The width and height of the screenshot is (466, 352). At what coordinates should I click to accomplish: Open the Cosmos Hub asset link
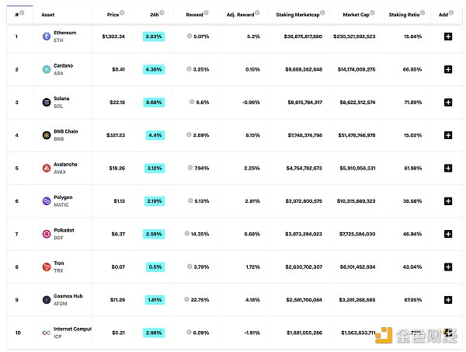click(68, 296)
